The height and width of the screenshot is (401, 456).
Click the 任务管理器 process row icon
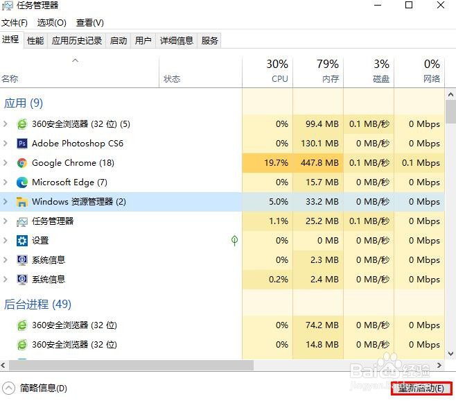click(22, 221)
